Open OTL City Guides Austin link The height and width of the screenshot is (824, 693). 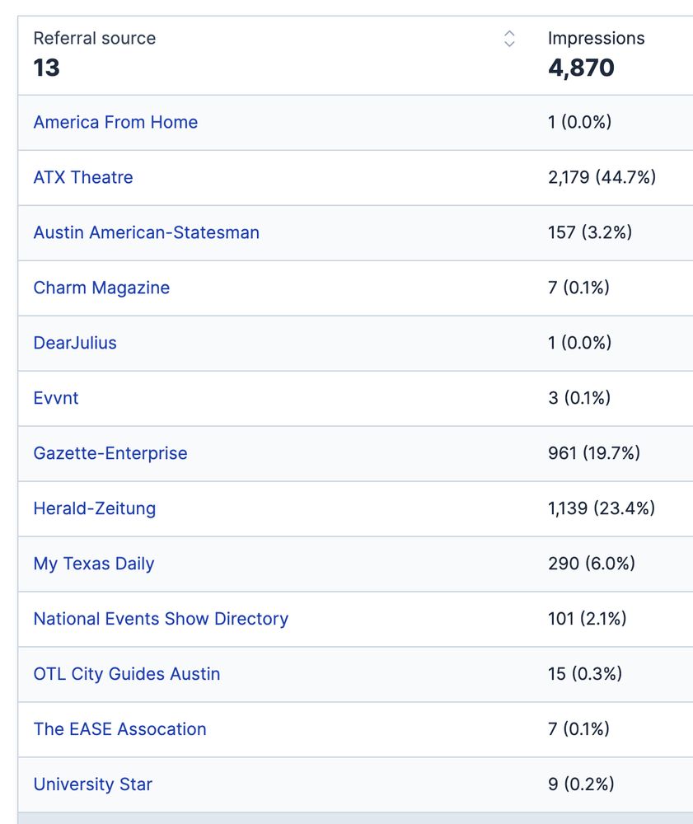127,675
